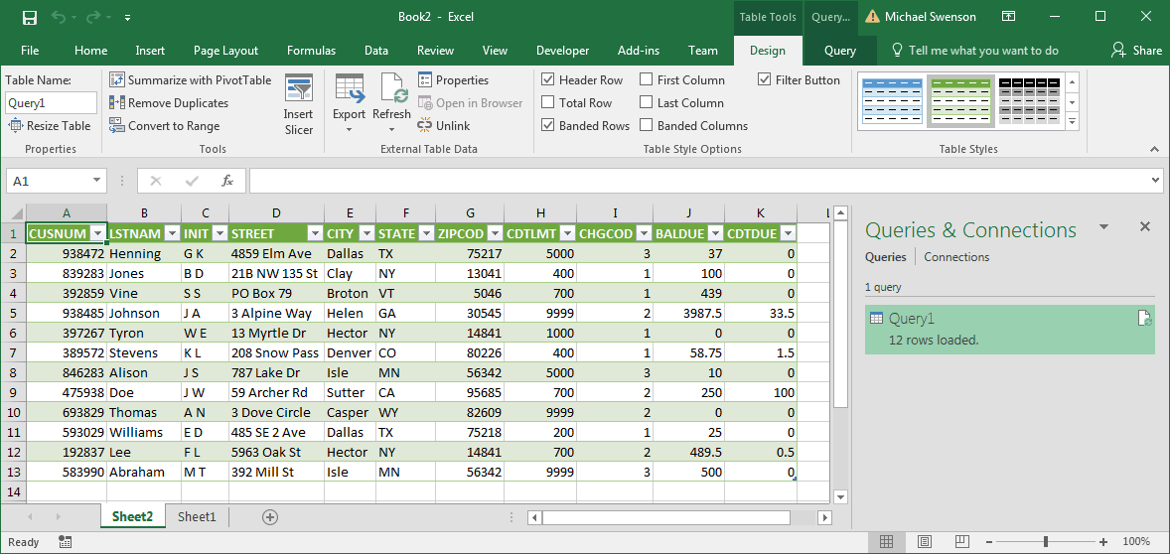Open external table Properties
This screenshot has width=1170, height=554.
pyautogui.click(x=453, y=79)
